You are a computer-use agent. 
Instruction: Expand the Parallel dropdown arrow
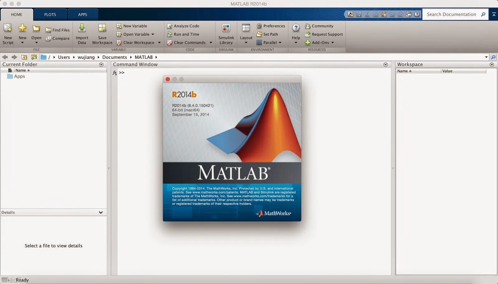click(x=280, y=42)
